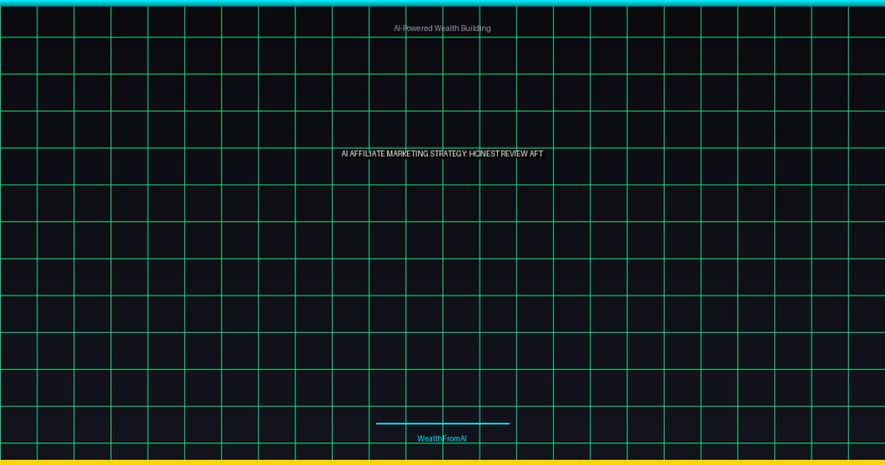Select the AI Affiliate Marketing Strategy headline

(x=442, y=154)
